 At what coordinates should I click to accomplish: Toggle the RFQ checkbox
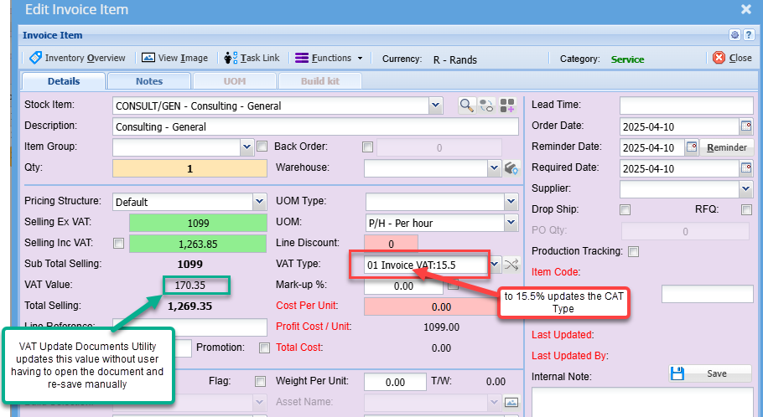(746, 209)
